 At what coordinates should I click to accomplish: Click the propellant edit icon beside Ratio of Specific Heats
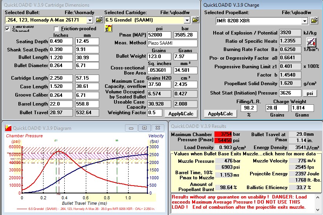tap(311, 42)
